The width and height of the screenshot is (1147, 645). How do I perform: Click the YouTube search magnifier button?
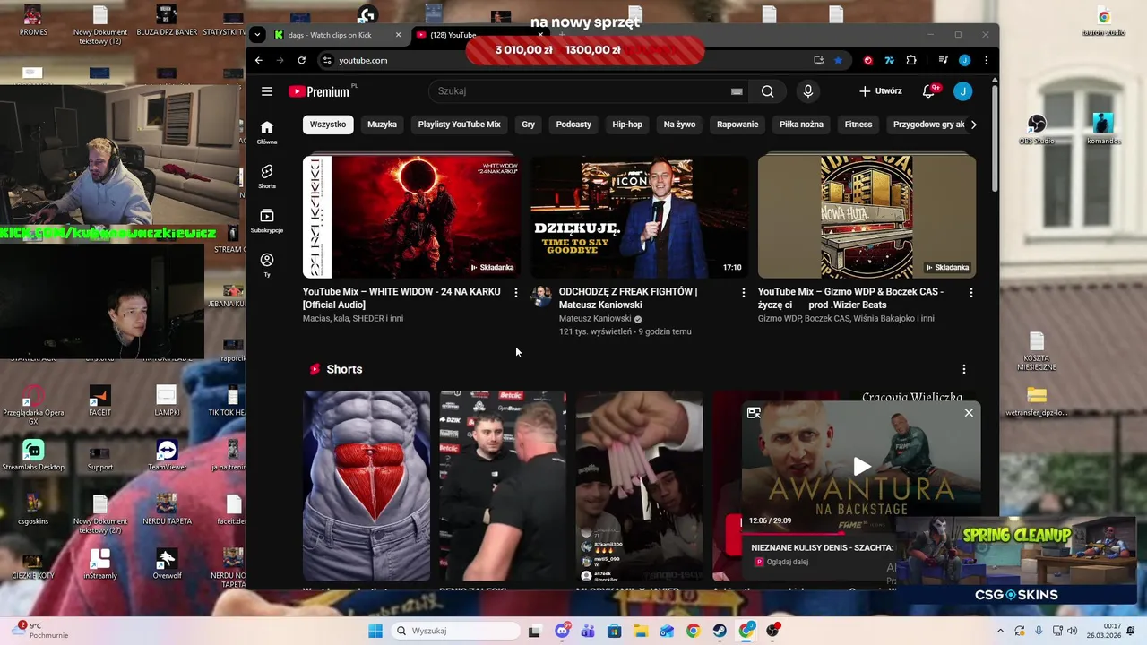767,91
